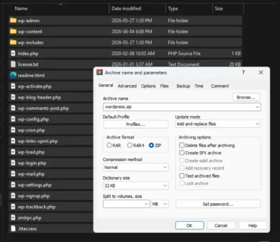The image size is (280, 242).
Task: Click the wp-content folder icon
Action: click(13, 31)
